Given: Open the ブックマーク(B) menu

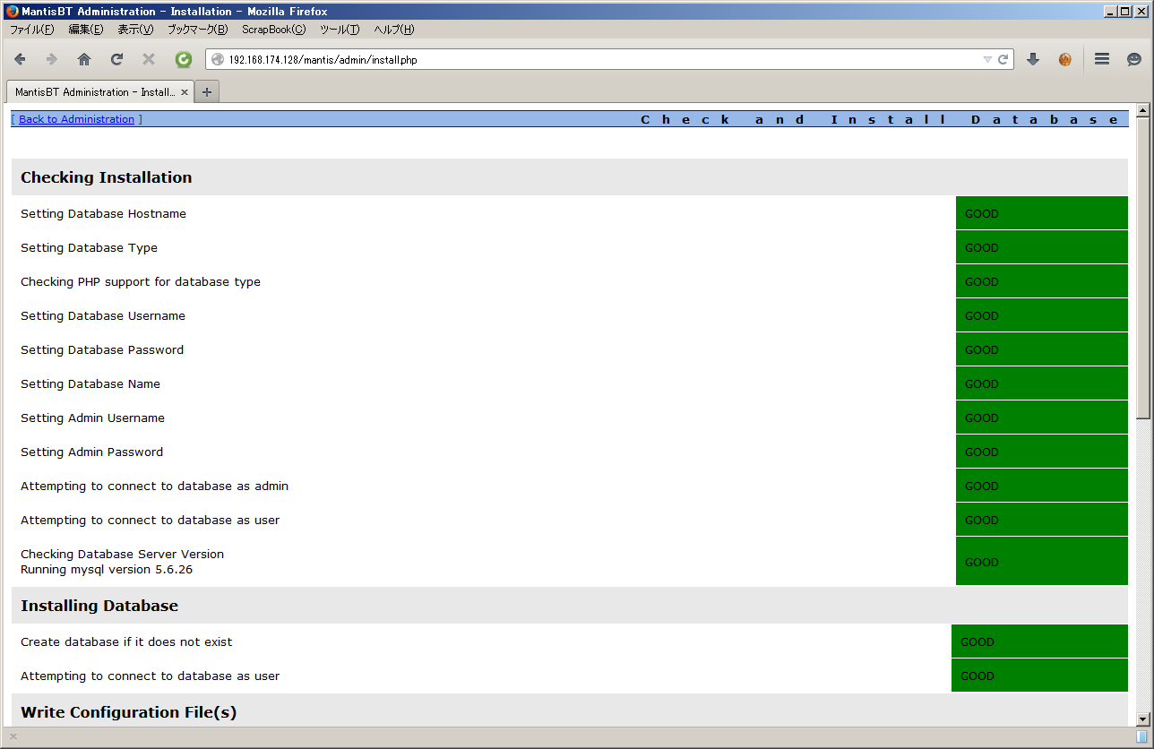Looking at the screenshot, I should tap(197, 30).
